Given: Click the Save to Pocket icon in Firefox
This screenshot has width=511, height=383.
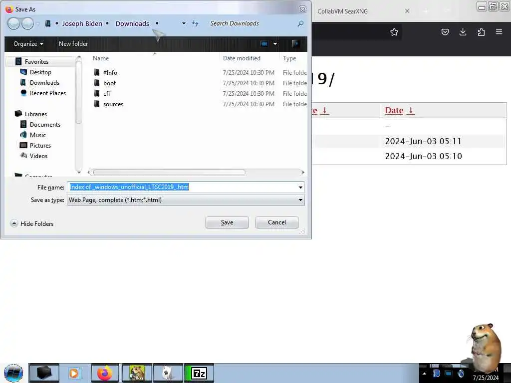Looking at the screenshot, I should 445,32.
